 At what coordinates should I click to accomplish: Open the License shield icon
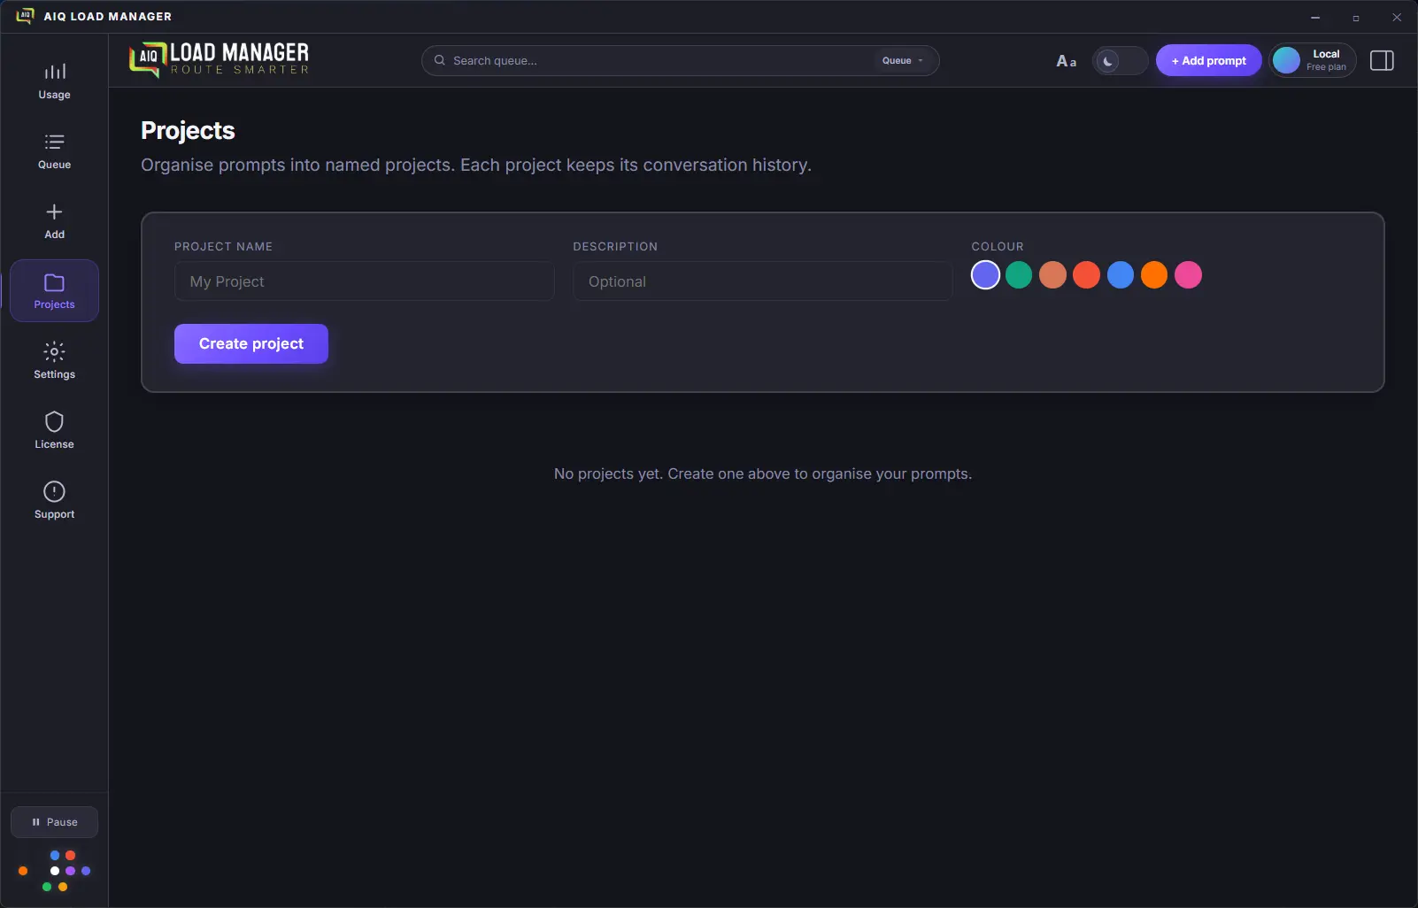54,422
